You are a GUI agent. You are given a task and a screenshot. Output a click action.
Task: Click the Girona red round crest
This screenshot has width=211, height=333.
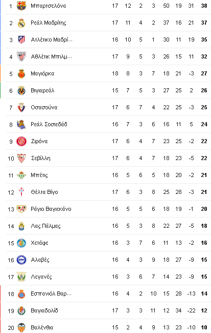click(x=21, y=142)
